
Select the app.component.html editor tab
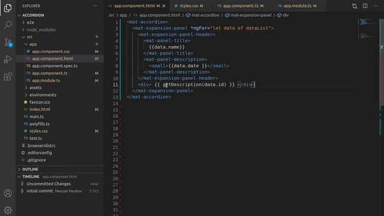pyautogui.click(x=134, y=5)
